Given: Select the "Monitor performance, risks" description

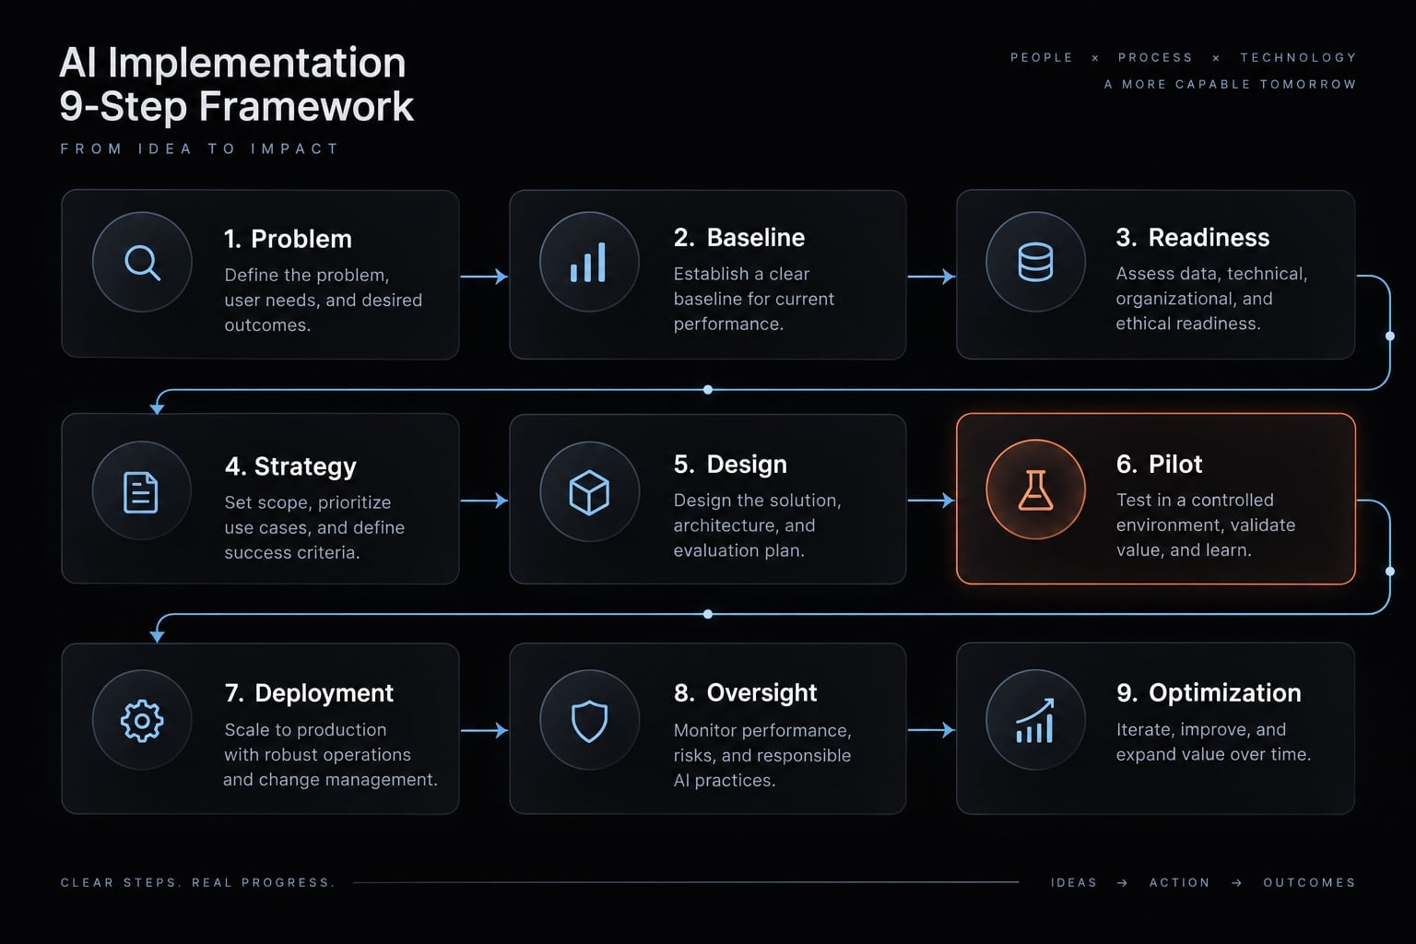Looking at the screenshot, I should click(x=762, y=755).
